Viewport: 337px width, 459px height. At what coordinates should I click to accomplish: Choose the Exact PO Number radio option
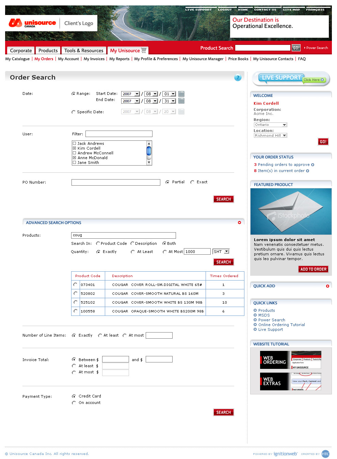tap(192, 182)
